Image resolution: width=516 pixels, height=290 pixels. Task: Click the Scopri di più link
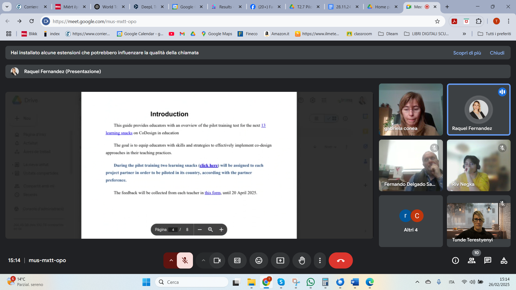467,53
